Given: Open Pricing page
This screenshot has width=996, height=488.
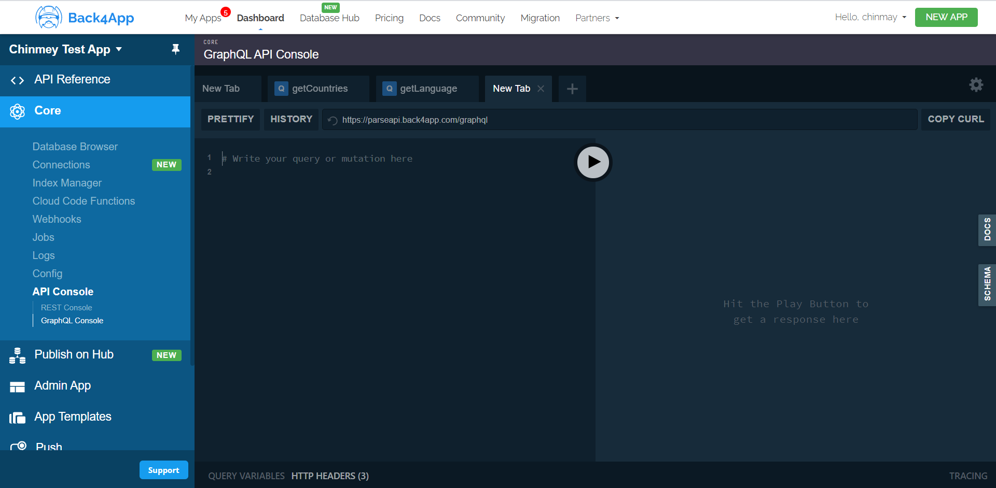Looking at the screenshot, I should (389, 18).
